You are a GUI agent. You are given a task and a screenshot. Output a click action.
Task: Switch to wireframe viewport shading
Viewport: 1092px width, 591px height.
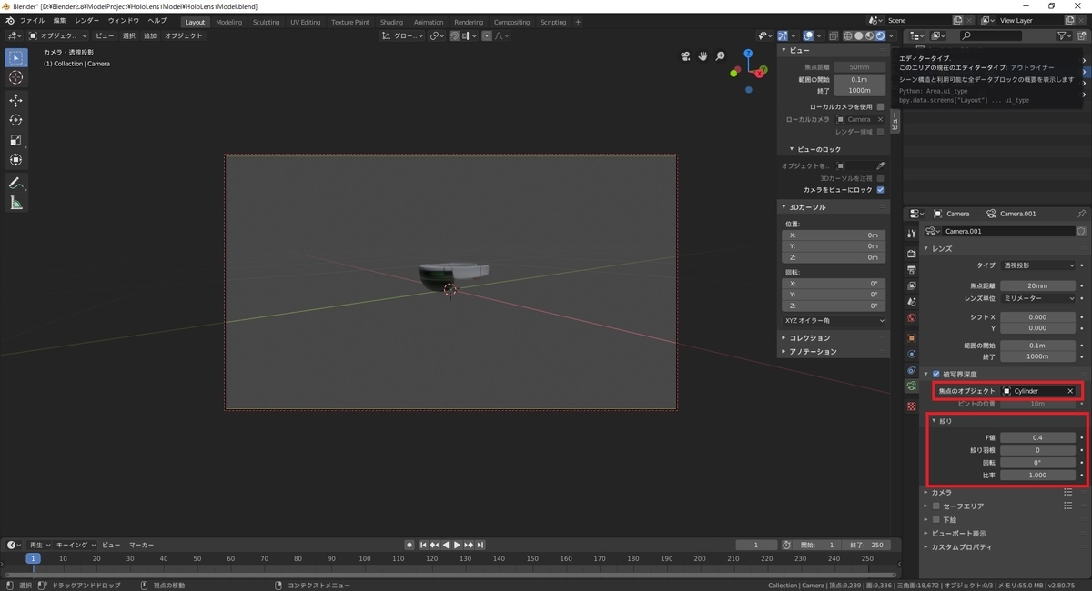[x=847, y=35]
